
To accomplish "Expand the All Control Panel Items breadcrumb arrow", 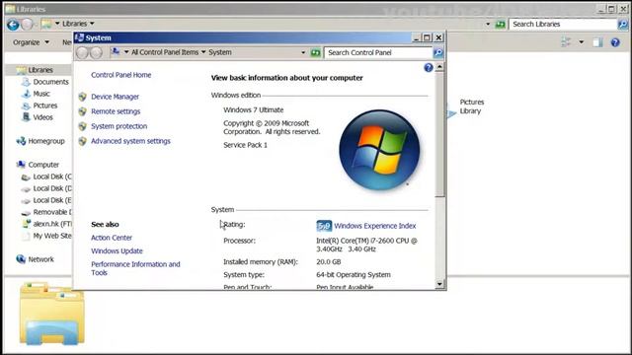I will click(203, 52).
